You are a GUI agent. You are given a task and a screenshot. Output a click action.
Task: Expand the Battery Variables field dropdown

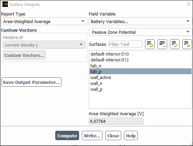pyautogui.click(x=140, y=21)
